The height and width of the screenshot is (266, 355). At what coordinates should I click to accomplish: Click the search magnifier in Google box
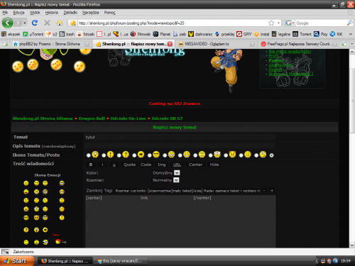349,23
